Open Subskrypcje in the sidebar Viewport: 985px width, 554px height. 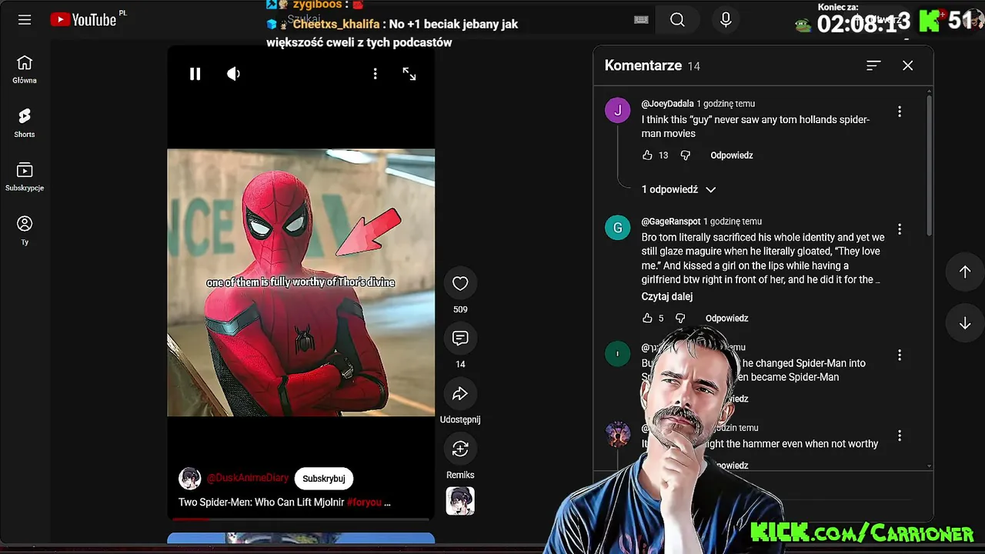(25, 177)
